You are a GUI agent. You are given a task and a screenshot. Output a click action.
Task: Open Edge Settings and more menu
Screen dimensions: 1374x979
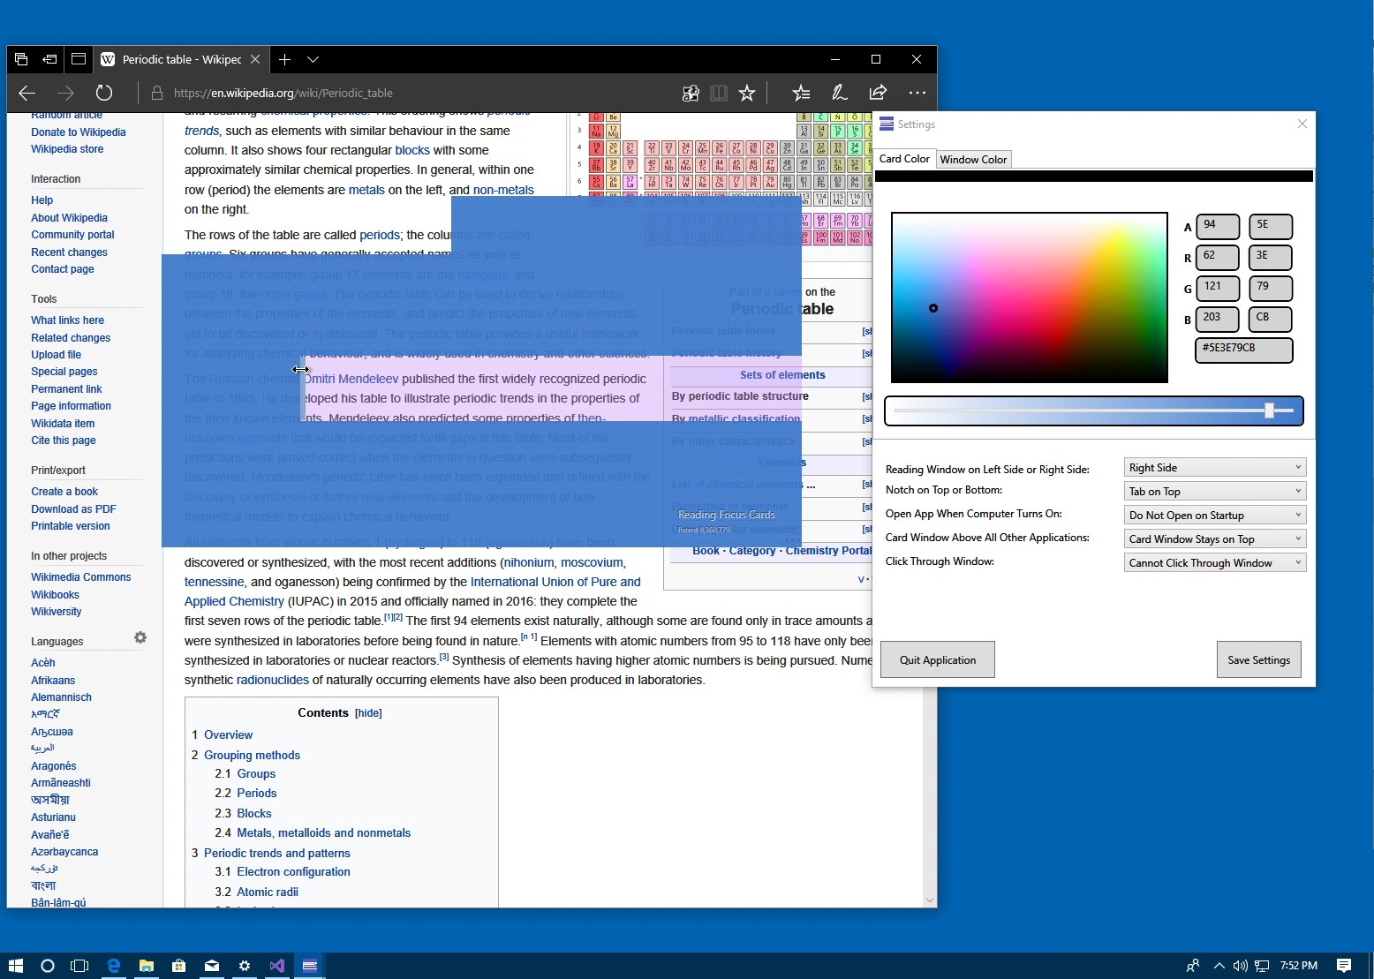pyautogui.click(x=917, y=93)
